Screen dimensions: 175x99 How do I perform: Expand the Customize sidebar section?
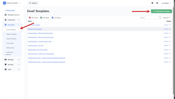point(12,20)
